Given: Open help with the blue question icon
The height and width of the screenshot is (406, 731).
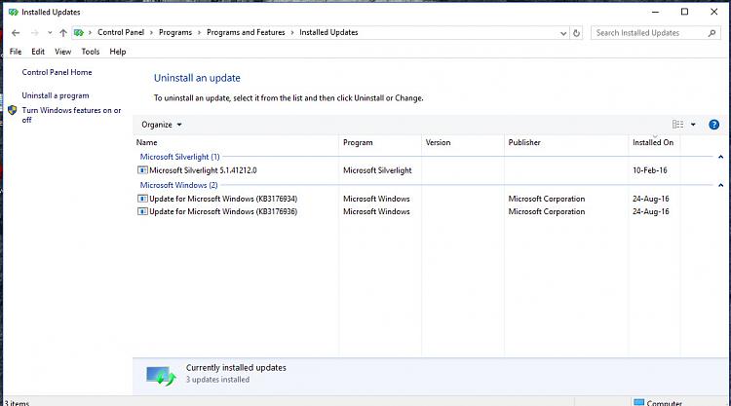Looking at the screenshot, I should 713,125.
